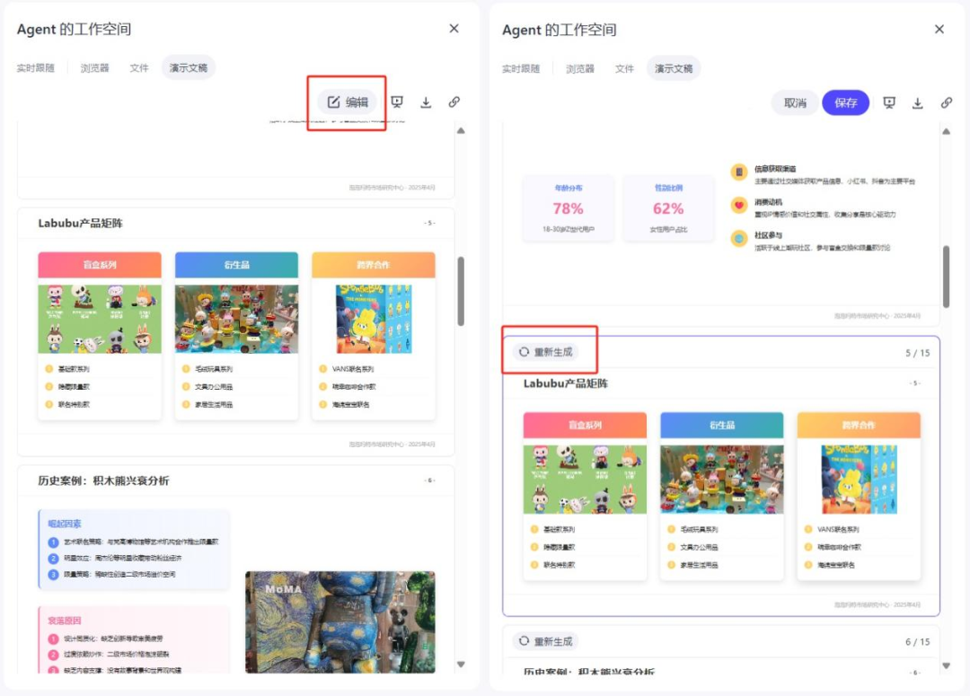Click 重新生成 on slide 5 / 15
This screenshot has width=970, height=696.
pyautogui.click(x=546, y=352)
